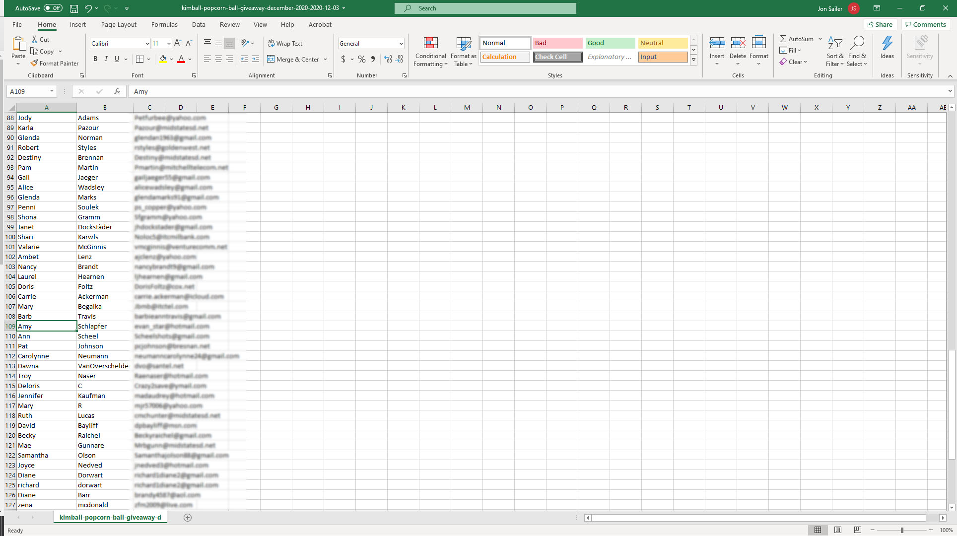The height and width of the screenshot is (536, 957).
Task: Expand the Name Box dropdown arrow
Action: [52, 91]
